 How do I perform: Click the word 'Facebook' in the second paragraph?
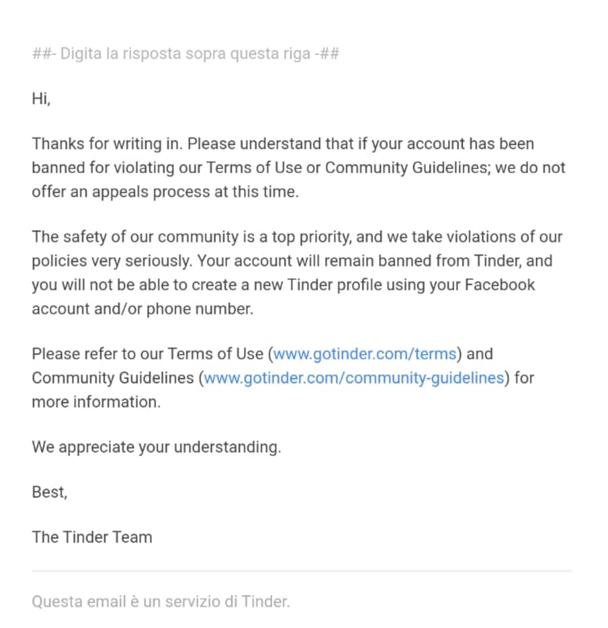(x=500, y=285)
